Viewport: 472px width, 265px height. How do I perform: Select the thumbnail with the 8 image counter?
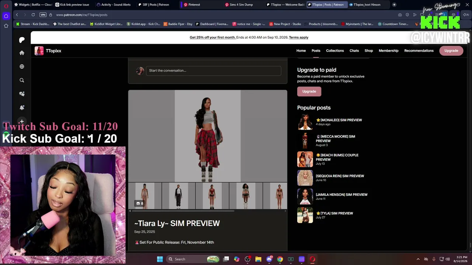(x=145, y=196)
